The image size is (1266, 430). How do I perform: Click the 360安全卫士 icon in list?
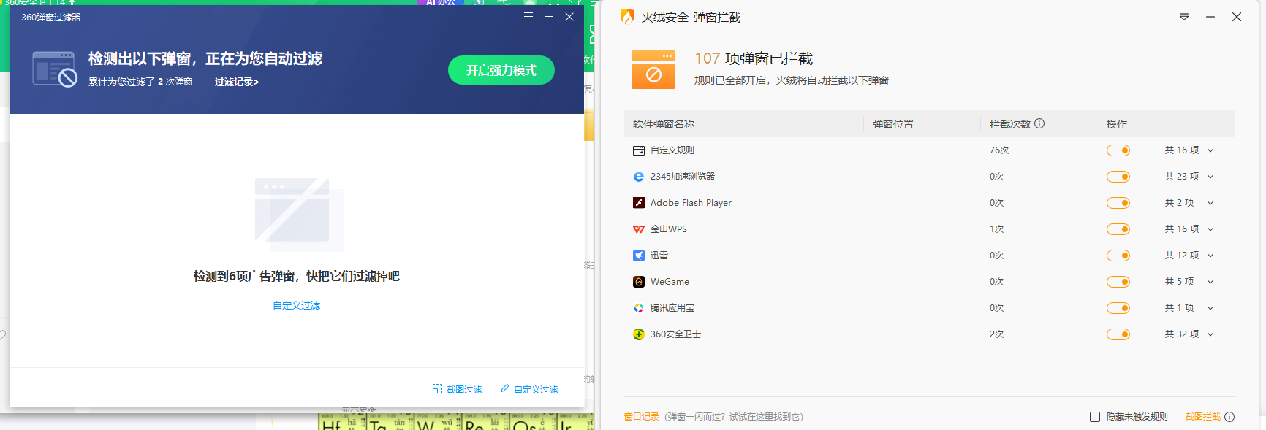tap(639, 334)
